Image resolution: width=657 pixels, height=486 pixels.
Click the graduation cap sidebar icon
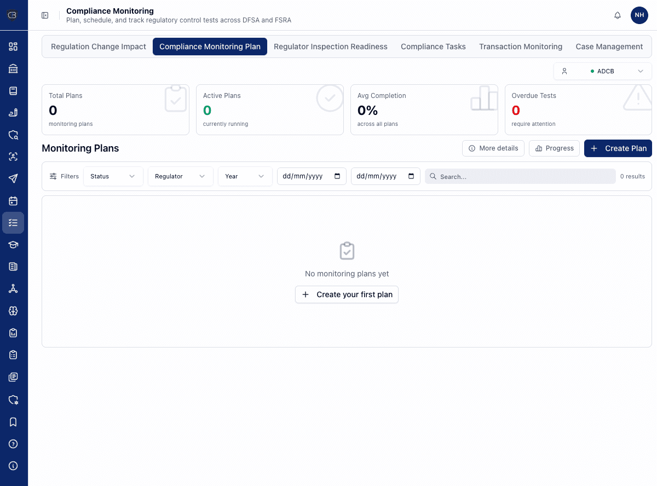pyautogui.click(x=13, y=245)
